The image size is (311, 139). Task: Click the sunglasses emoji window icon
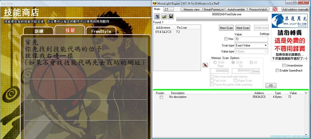coord(155,3)
